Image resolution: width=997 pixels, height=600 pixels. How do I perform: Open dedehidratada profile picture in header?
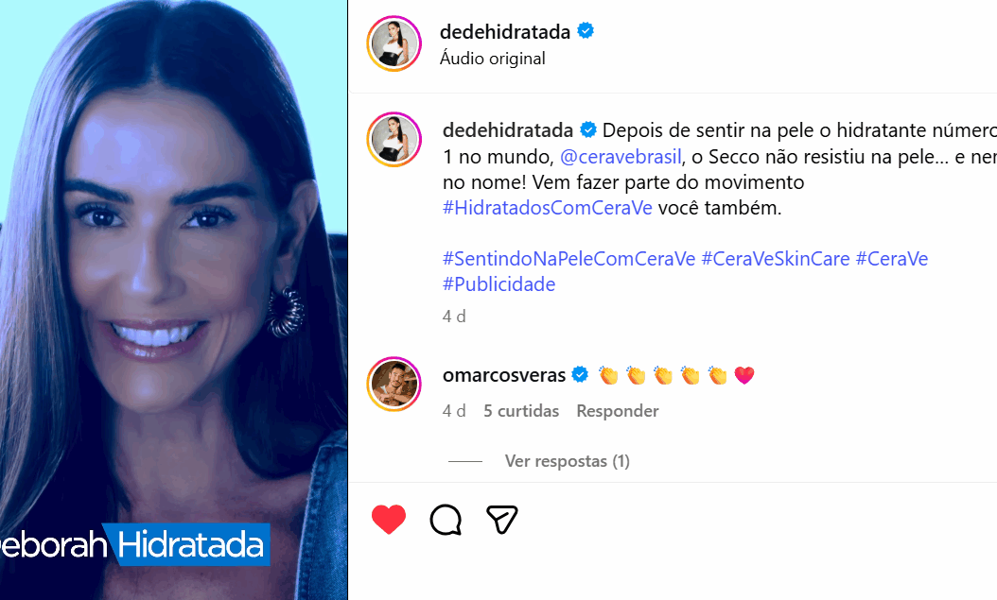click(394, 43)
